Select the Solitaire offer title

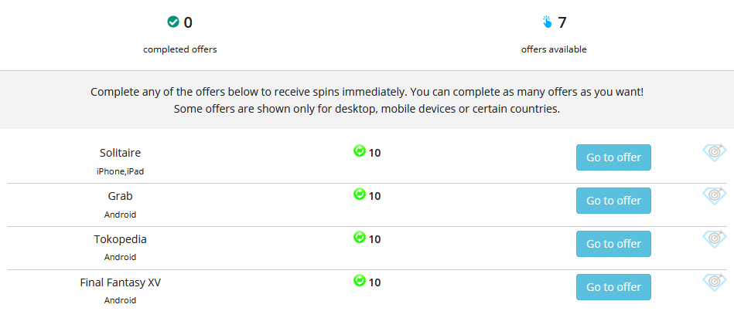(x=121, y=153)
